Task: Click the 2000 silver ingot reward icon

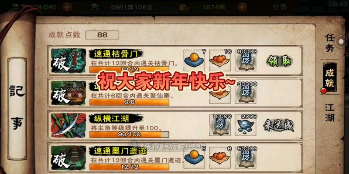Action: [x=246, y=125]
